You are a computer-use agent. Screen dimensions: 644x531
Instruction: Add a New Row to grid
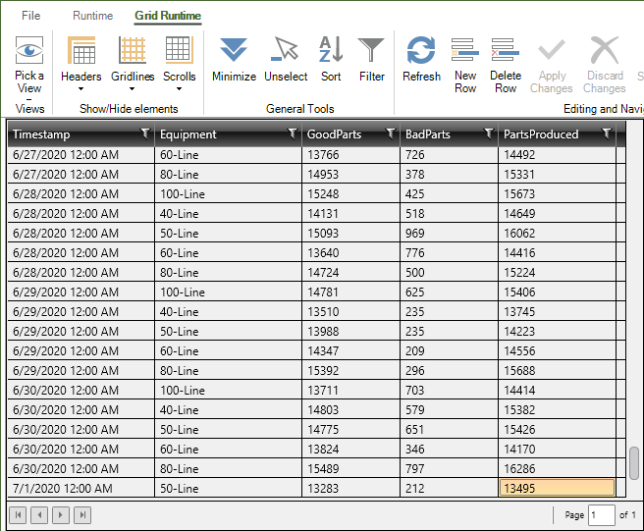(465, 51)
